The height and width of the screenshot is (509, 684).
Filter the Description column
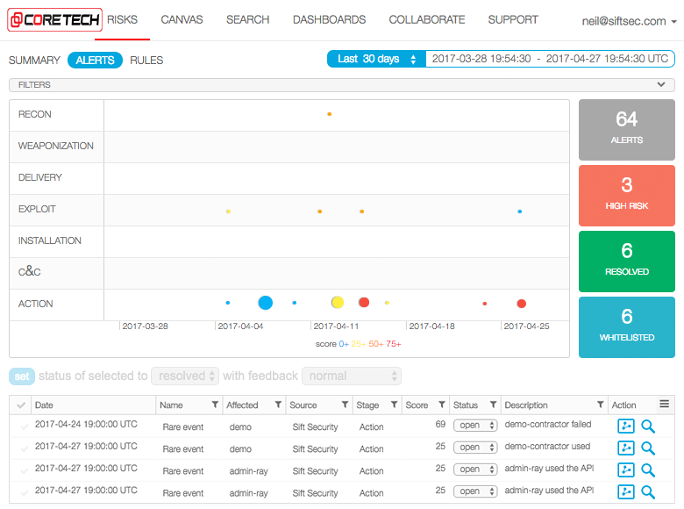coord(600,405)
